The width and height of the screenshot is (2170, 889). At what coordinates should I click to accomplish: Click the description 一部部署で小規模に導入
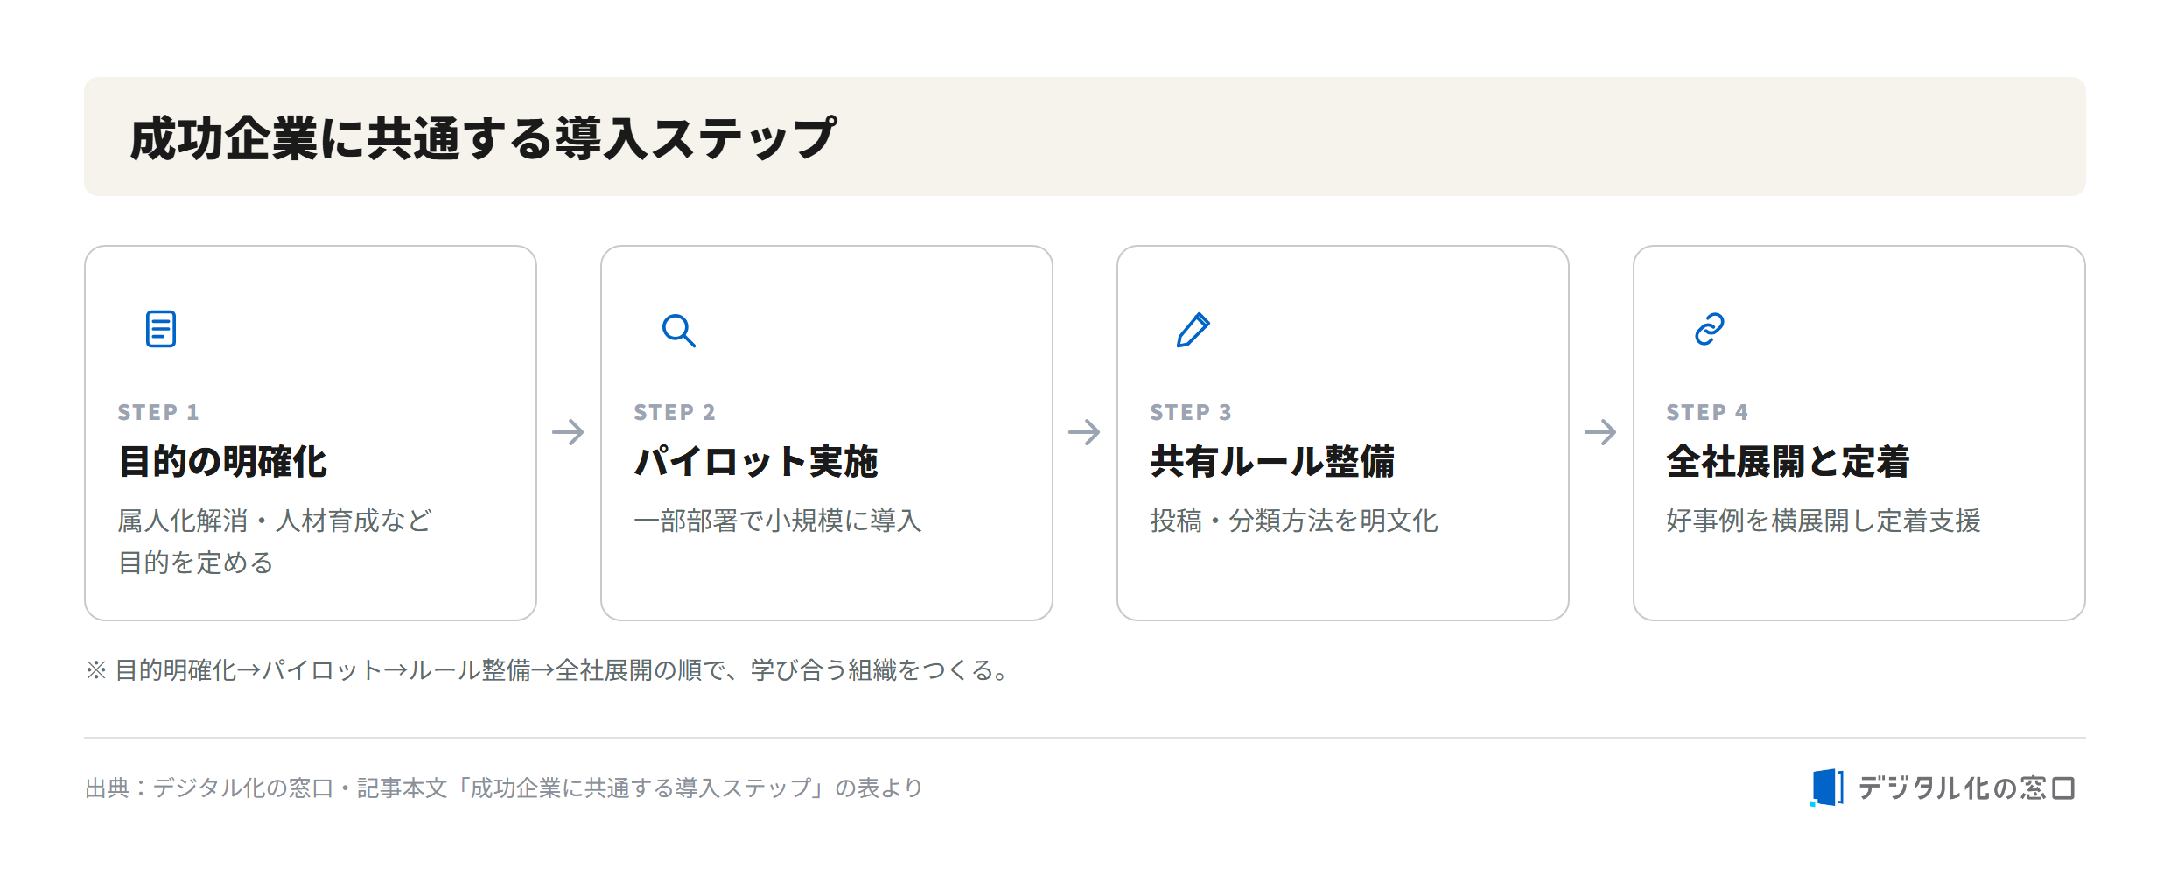click(778, 521)
